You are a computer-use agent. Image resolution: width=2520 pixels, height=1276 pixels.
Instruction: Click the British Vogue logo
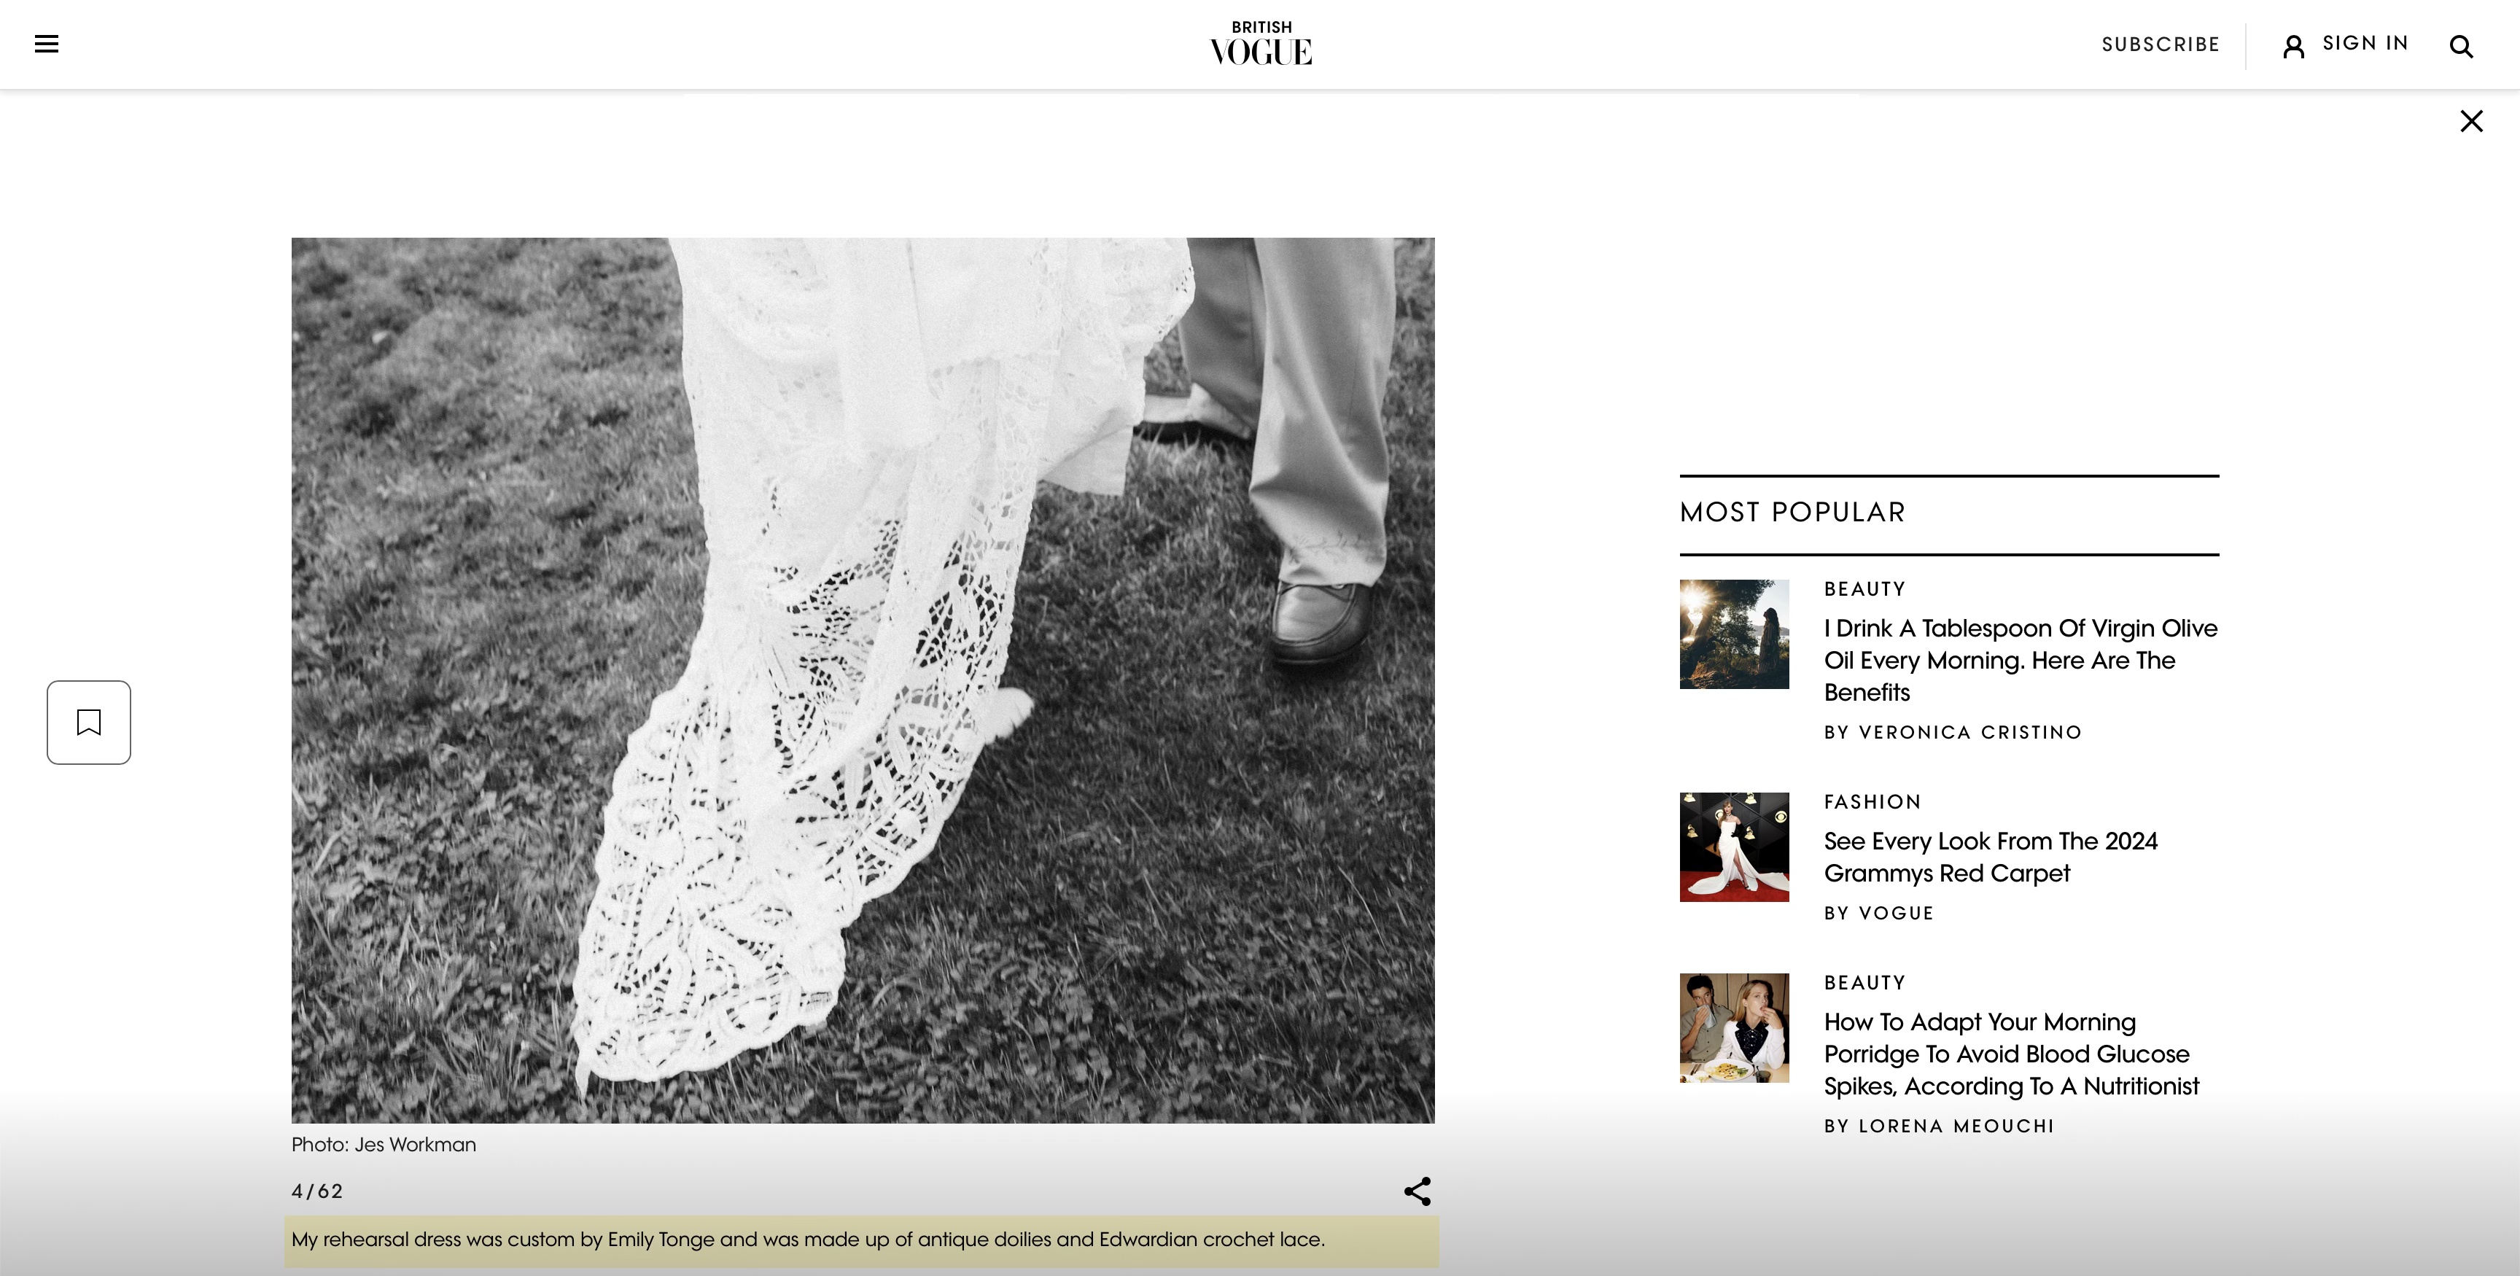1260,44
